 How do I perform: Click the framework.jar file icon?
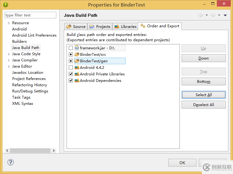point(77,48)
